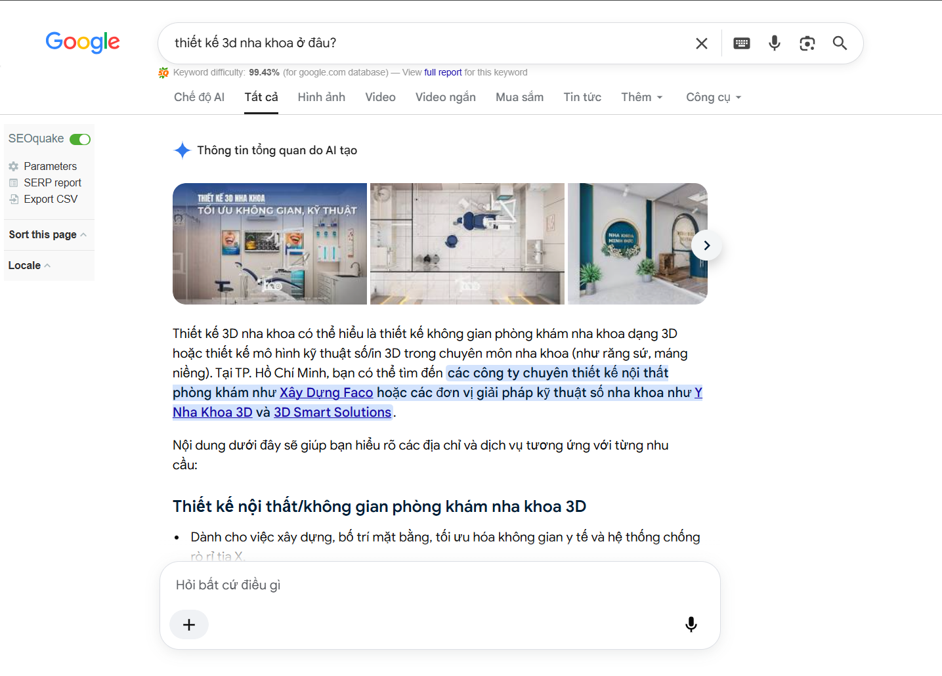Viewport: 942px width, 676px height.
Task: Open the Công cụ dropdown
Action: 714,97
